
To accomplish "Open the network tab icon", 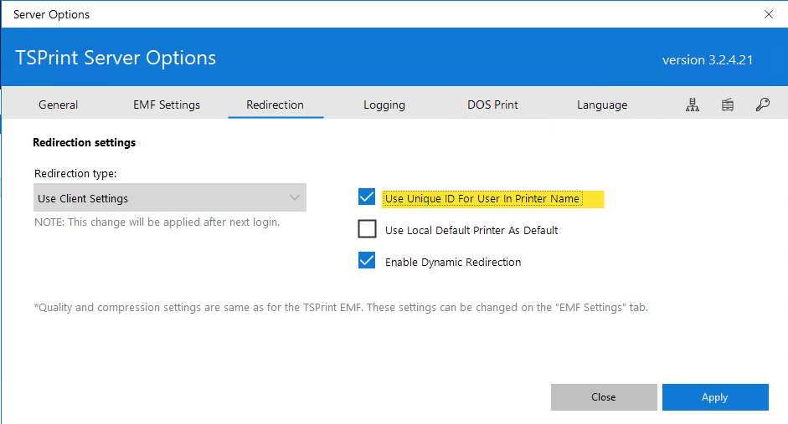I will point(693,105).
